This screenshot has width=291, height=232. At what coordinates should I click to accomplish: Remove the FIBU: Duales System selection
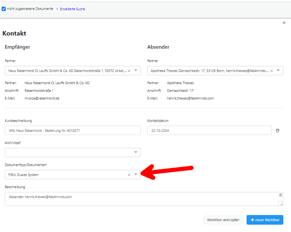point(129,175)
